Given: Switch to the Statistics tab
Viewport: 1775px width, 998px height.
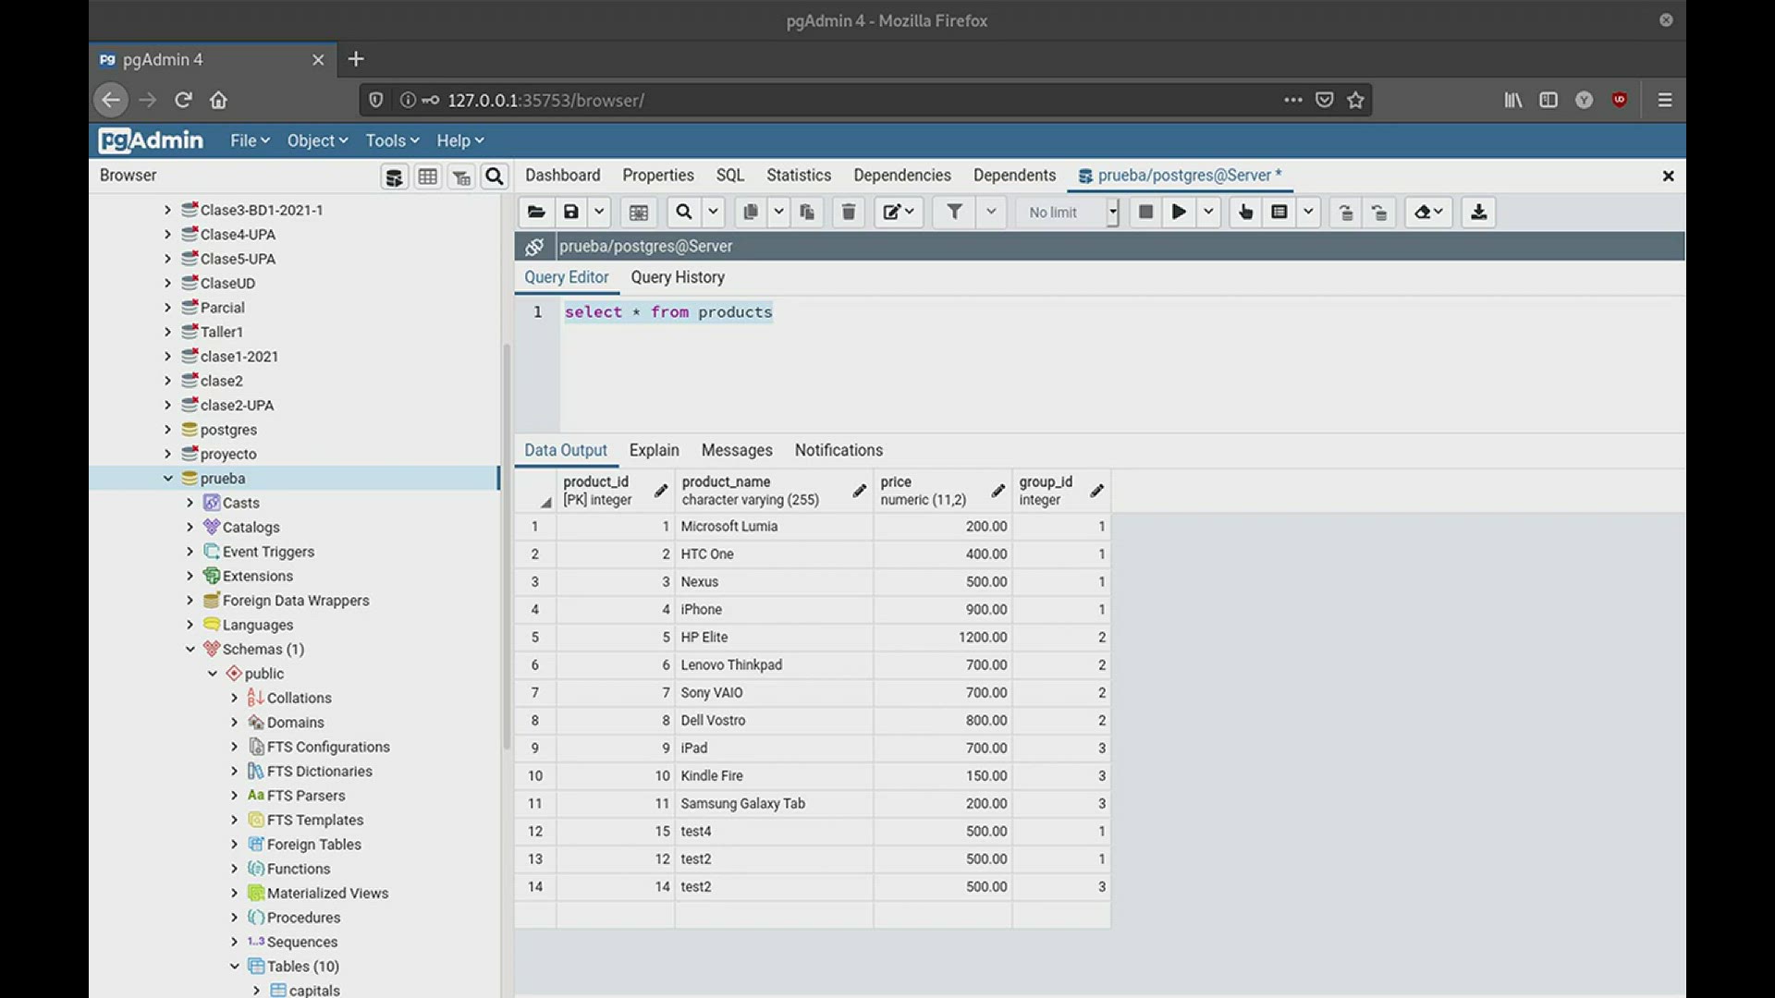Looking at the screenshot, I should tap(799, 176).
